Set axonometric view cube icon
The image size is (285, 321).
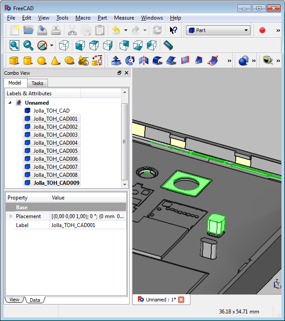pos(63,45)
